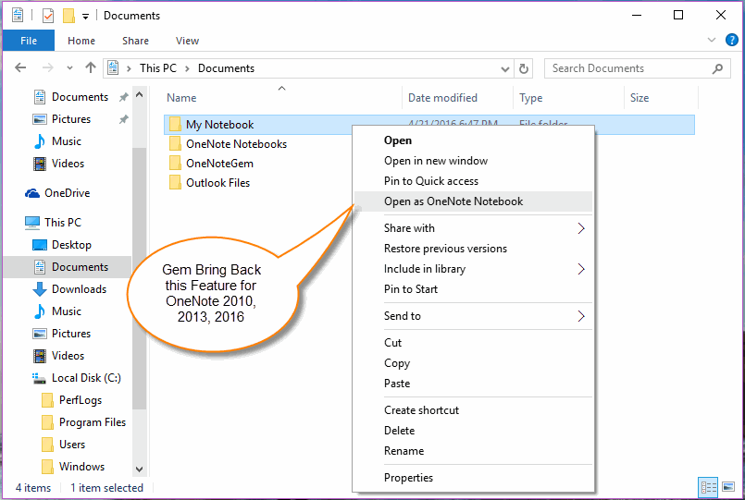This screenshot has height=500, width=745.
Task: Select the OneNote Notebooks folder
Action: 228,144
